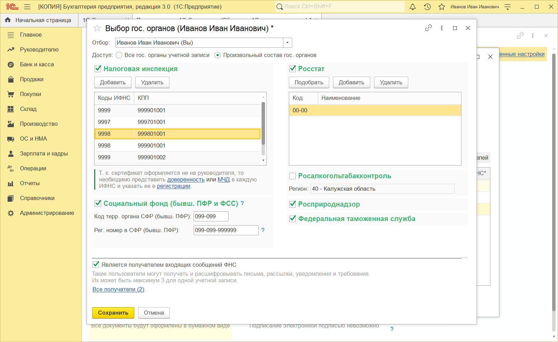Image resolution: width=558 pixels, height=342 pixels.
Task: Open Банк и касса section
Action: pyautogui.click(x=37, y=64)
